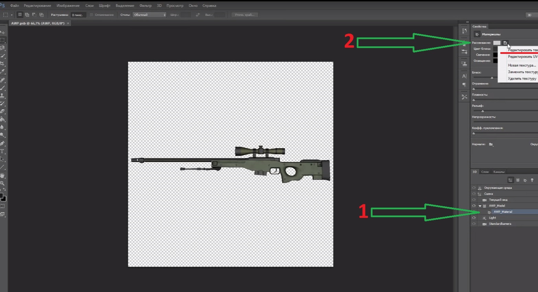Click the Растушевка feather input field
The height and width of the screenshot is (292, 538).
point(78,15)
